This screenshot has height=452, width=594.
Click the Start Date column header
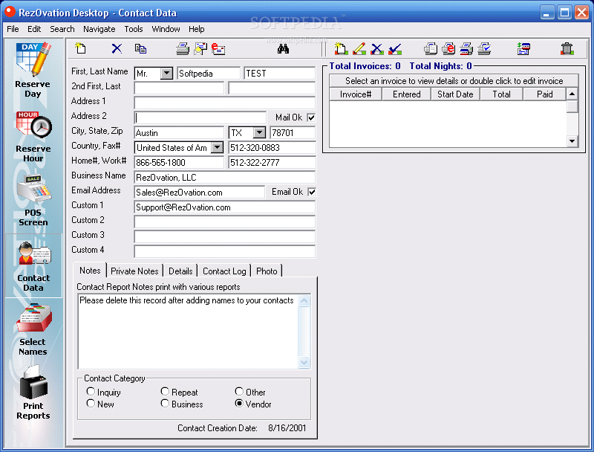(x=455, y=94)
